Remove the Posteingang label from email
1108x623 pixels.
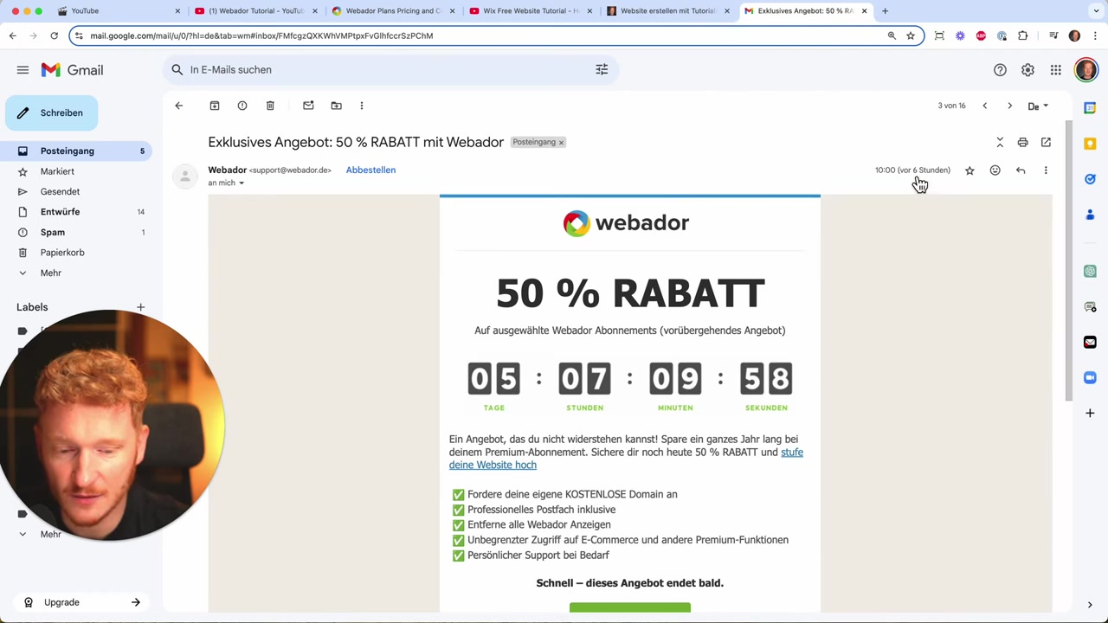pyautogui.click(x=561, y=143)
